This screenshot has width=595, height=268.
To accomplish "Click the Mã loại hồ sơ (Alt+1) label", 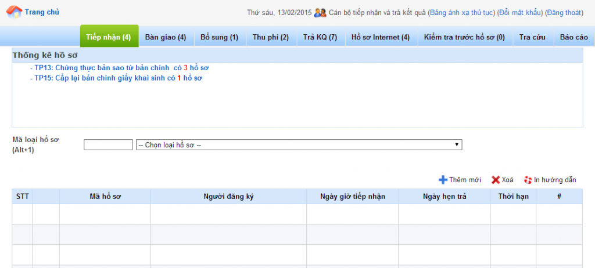I will pos(35,144).
